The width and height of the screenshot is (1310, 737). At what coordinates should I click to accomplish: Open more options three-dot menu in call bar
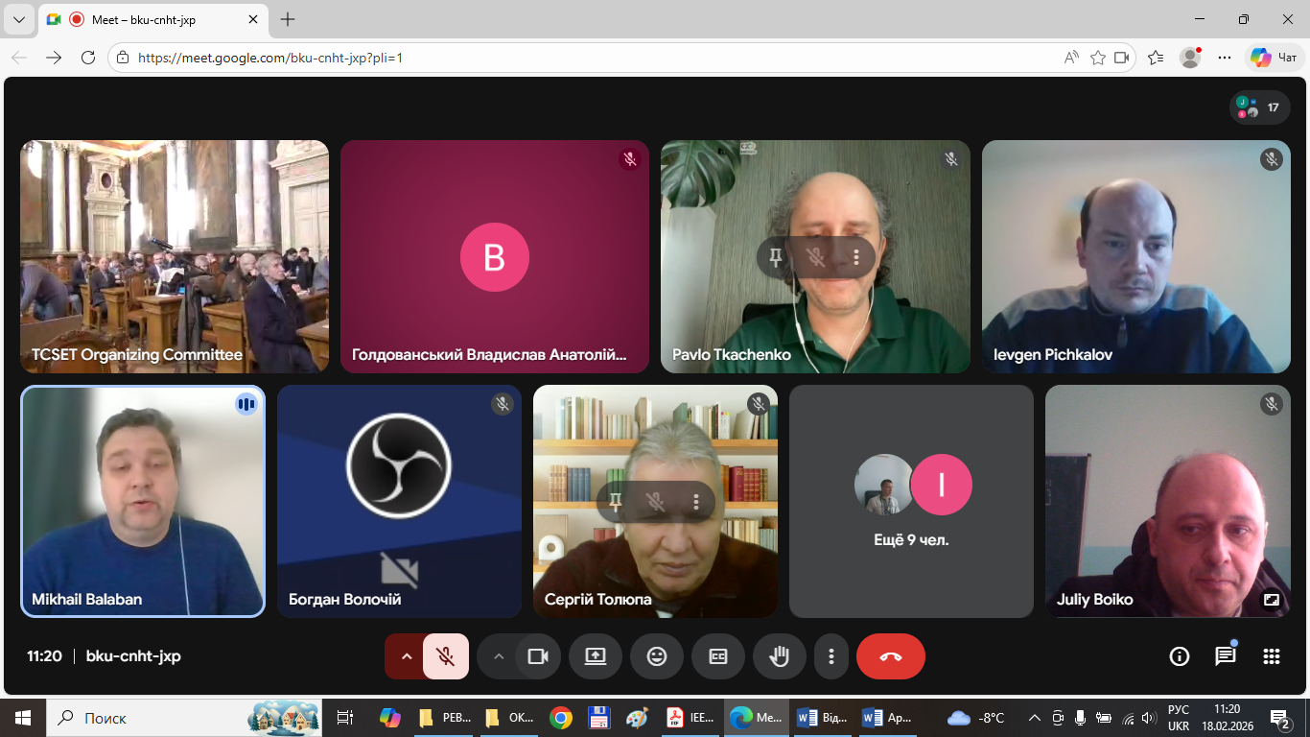tap(830, 656)
